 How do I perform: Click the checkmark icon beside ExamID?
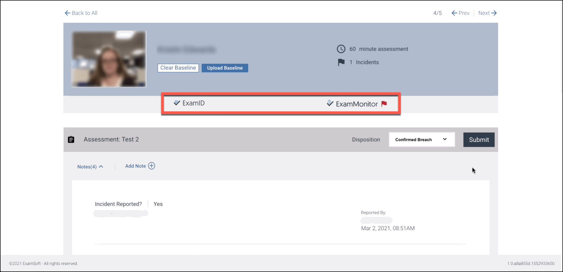[x=177, y=103]
